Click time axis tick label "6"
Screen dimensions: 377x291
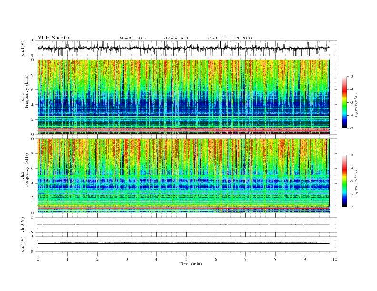click(216, 259)
